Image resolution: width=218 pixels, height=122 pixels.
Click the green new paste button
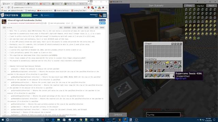coord(26,15)
